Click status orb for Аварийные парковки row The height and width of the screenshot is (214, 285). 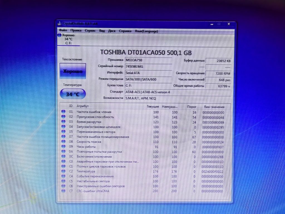pos(63,161)
